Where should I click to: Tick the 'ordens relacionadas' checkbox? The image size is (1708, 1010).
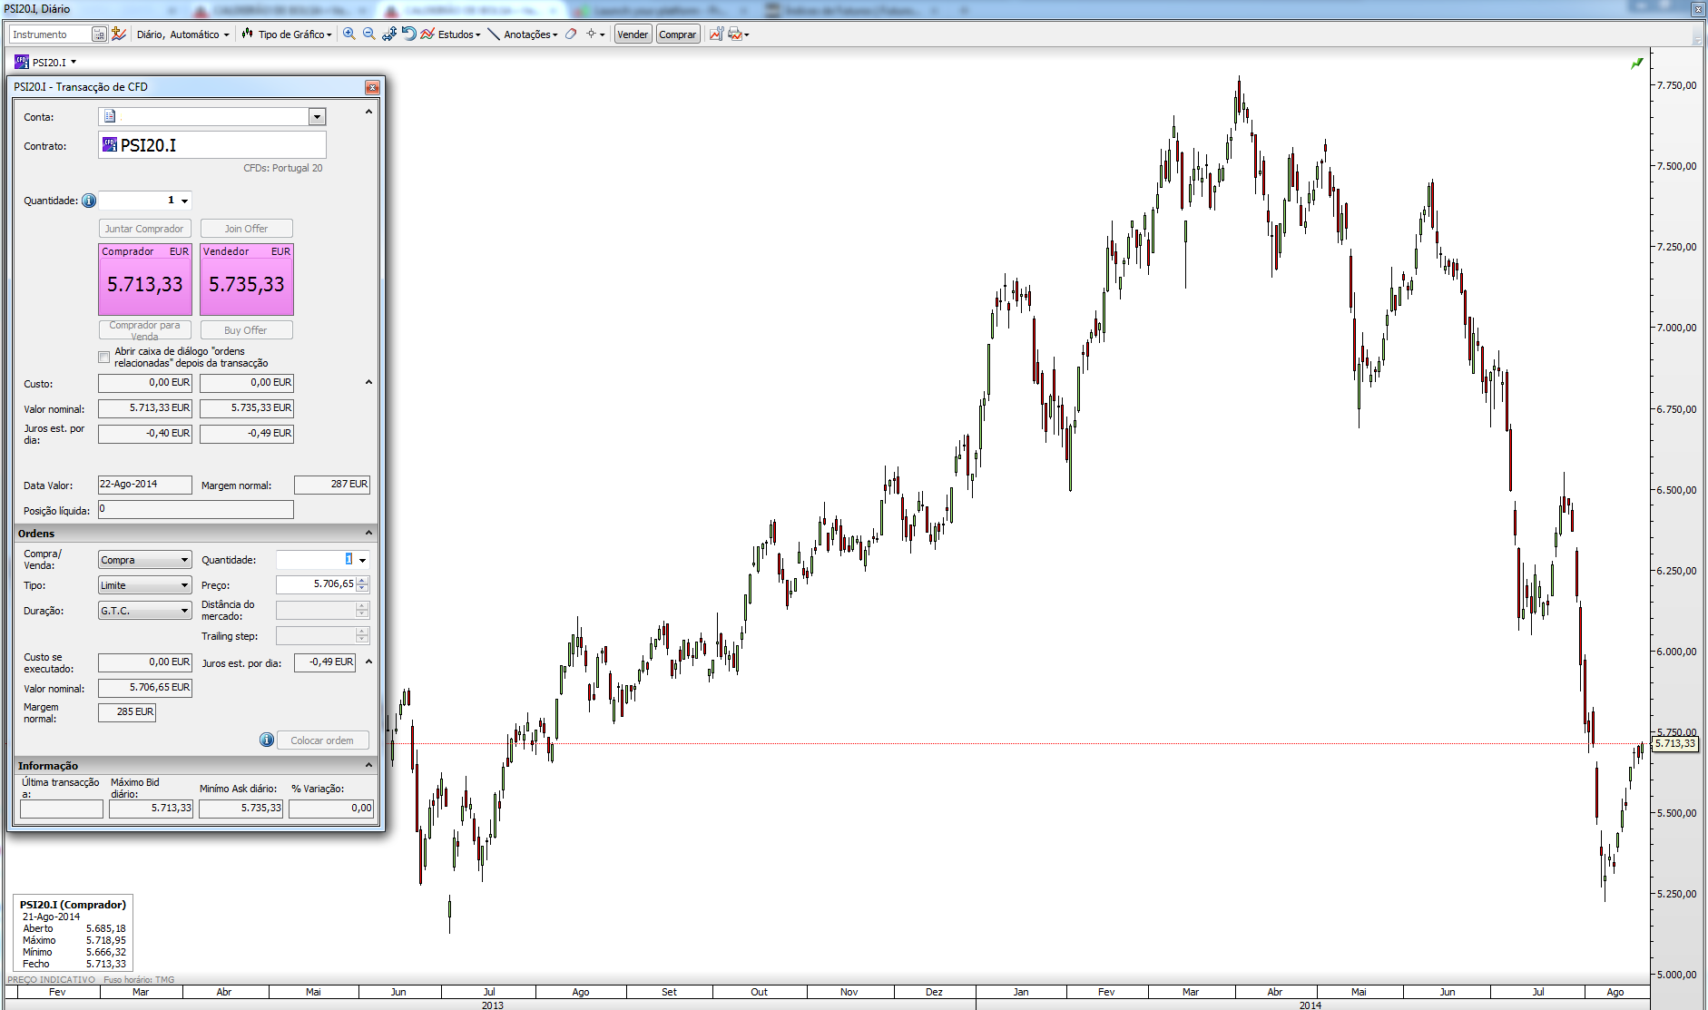(104, 357)
